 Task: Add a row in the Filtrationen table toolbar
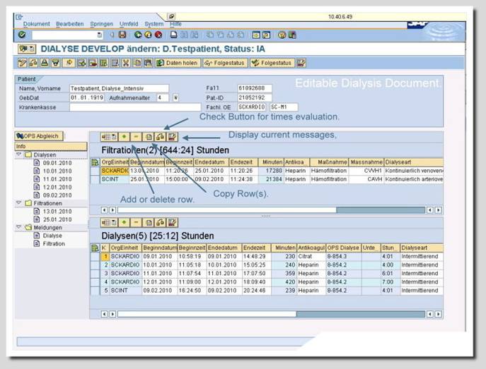(x=124, y=135)
